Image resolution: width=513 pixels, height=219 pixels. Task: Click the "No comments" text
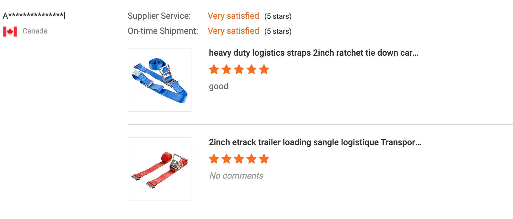pyautogui.click(x=236, y=176)
